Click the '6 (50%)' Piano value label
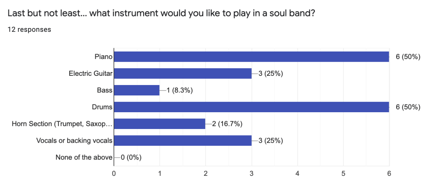The image size is (429, 188). coord(408,57)
